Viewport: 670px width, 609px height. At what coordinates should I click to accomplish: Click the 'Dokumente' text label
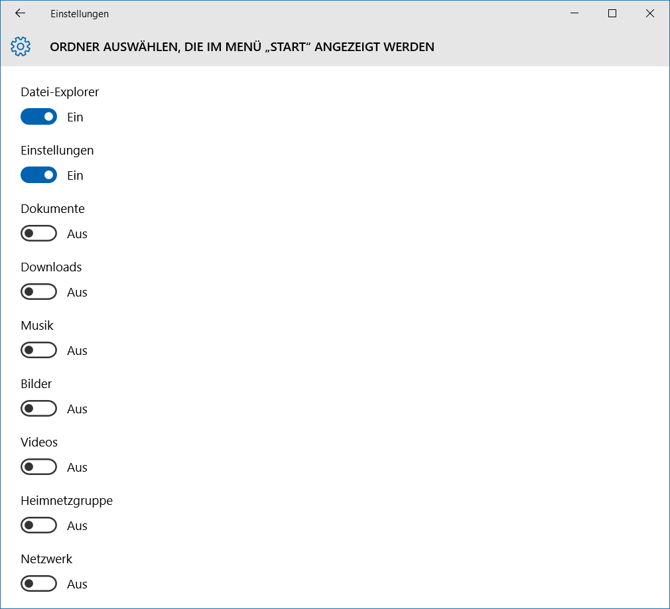52,209
